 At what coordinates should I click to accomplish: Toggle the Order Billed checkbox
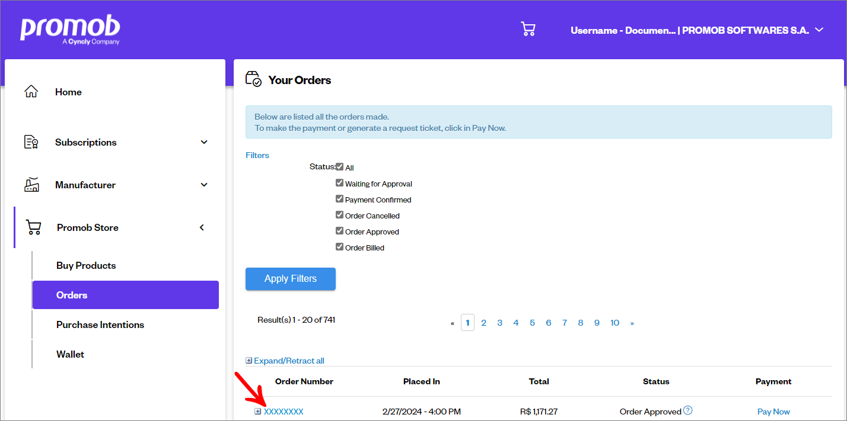340,247
